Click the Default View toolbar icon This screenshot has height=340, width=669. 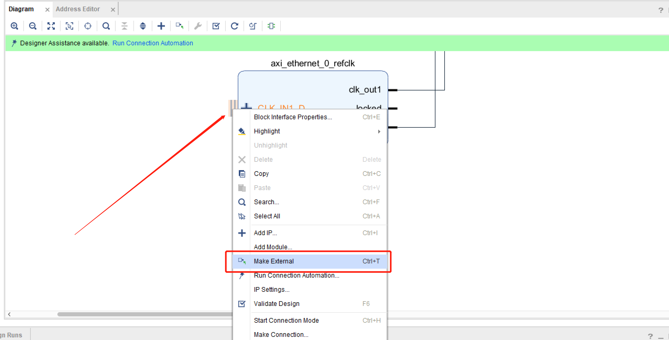(253, 26)
